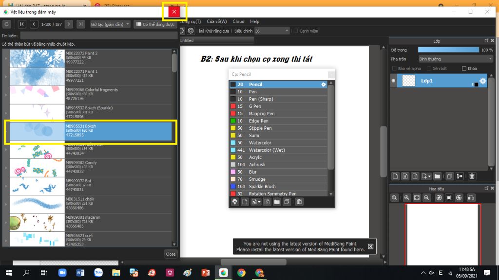499x280 pixels.
Task: Add a new color layer in Lớp panel
Action: (395, 176)
